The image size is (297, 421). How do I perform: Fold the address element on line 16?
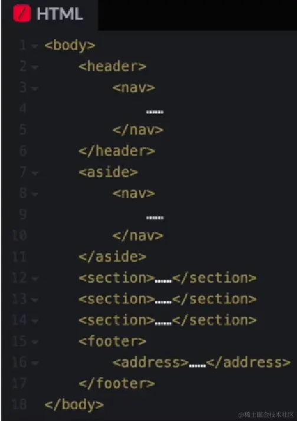[x=35, y=363]
